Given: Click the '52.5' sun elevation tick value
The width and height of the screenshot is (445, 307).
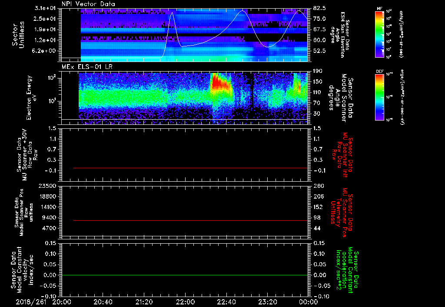Looking at the screenshot, I should click(x=319, y=51).
